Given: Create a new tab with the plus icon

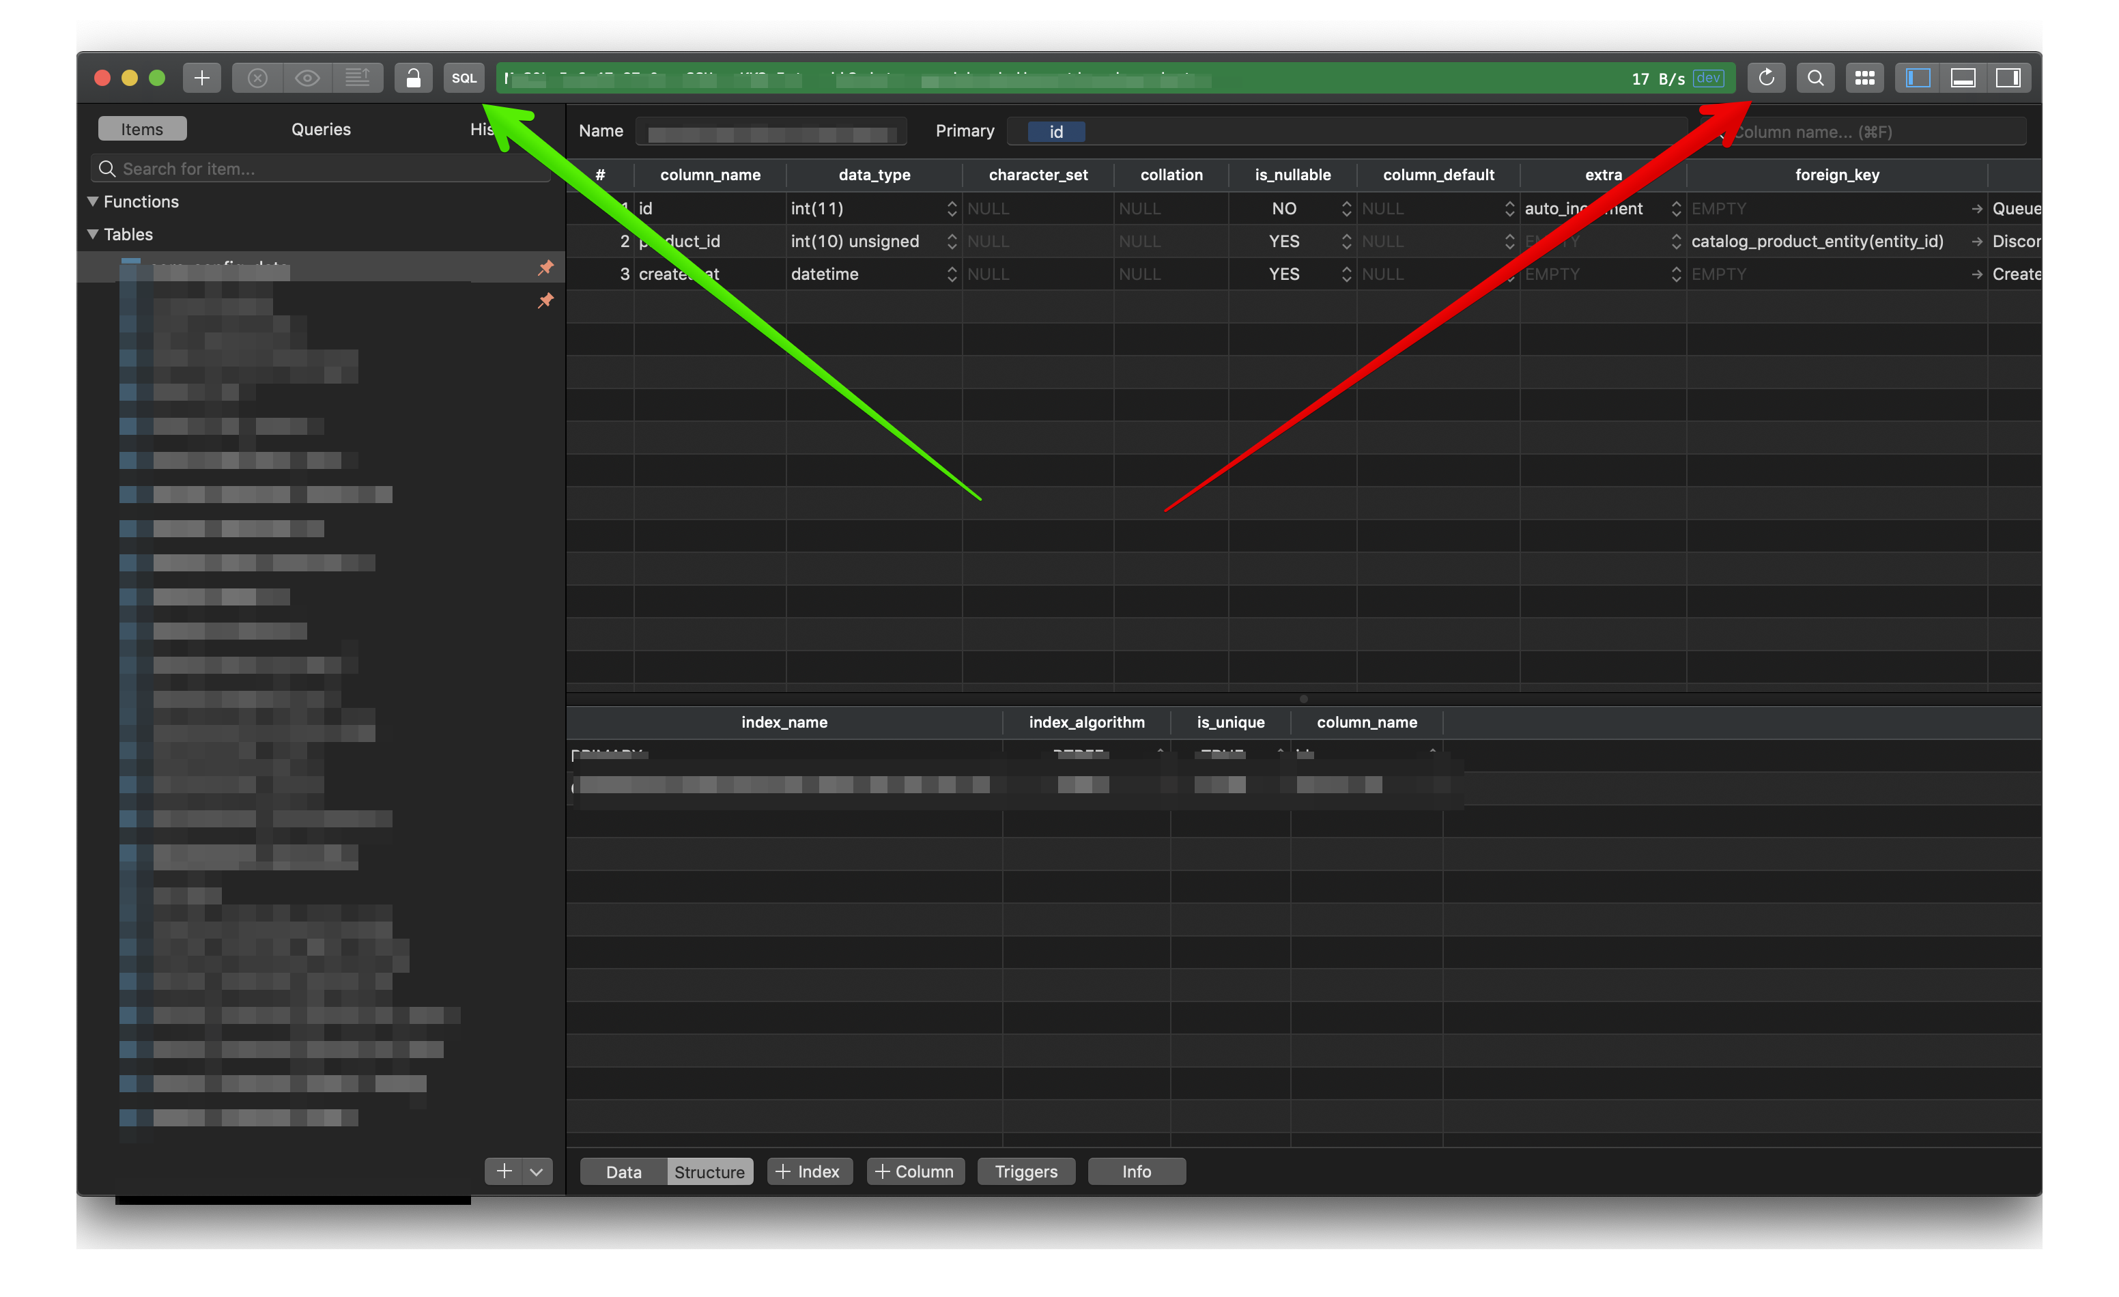Looking at the screenshot, I should point(201,77).
